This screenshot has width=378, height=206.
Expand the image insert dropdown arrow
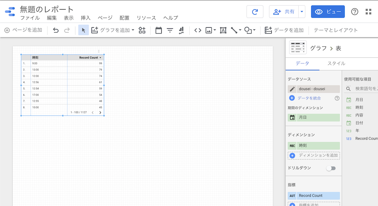[214, 30]
